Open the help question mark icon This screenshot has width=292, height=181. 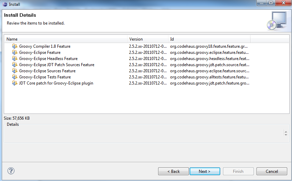pyautogui.click(x=11, y=171)
